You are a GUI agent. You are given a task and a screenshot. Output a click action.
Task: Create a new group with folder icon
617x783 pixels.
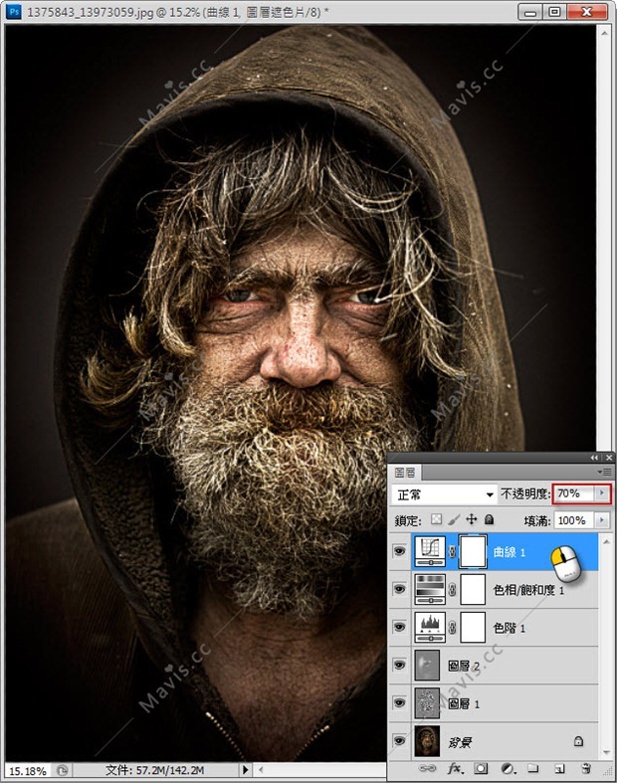point(533,768)
